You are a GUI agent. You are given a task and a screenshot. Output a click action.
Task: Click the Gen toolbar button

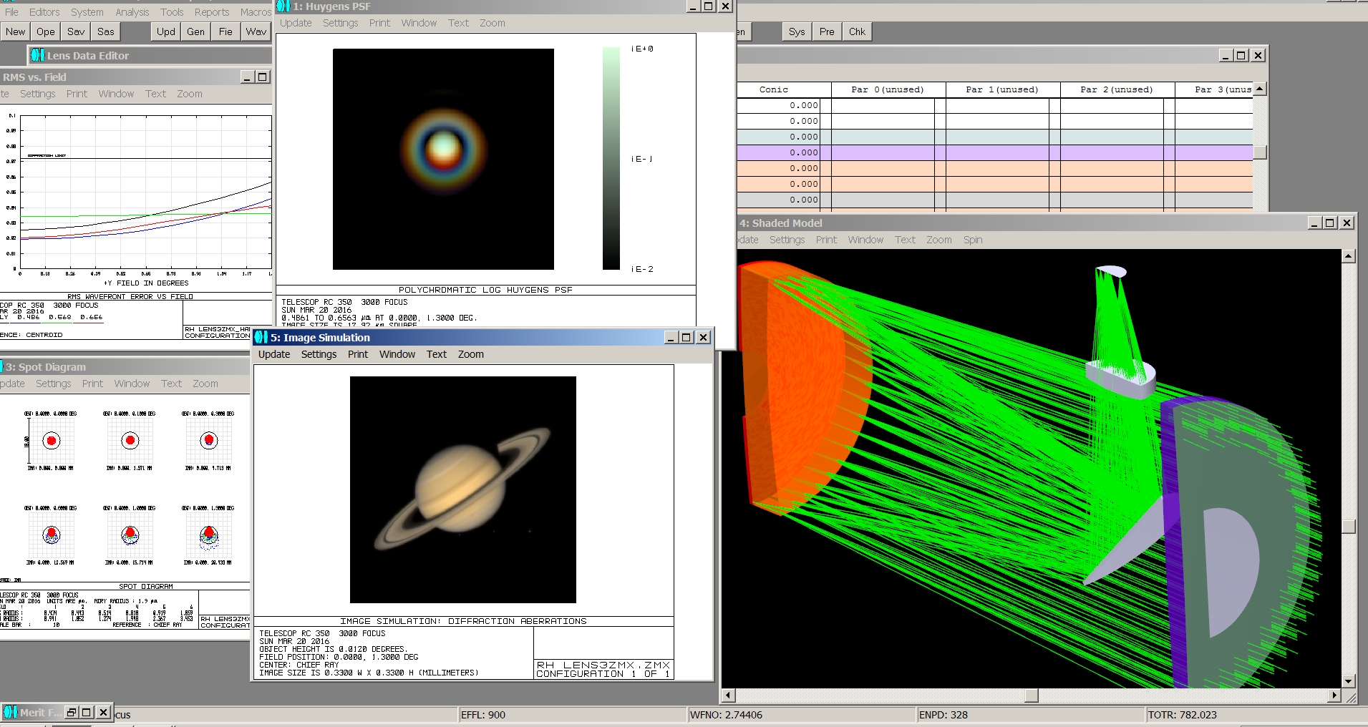coord(196,31)
